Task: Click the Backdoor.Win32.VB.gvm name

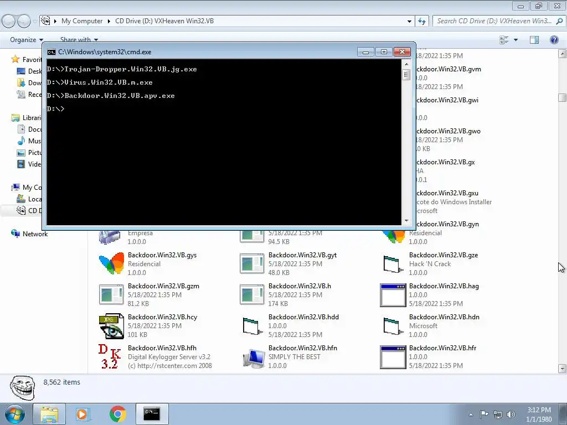Action: 449,69
